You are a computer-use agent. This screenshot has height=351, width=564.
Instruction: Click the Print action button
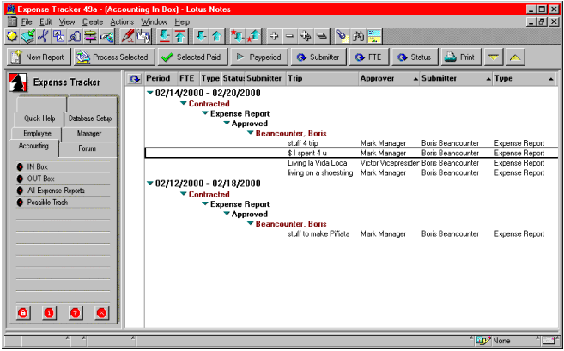coord(461,57)
